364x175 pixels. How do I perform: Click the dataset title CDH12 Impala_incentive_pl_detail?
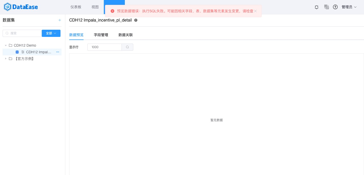click(x=100, y=20)
